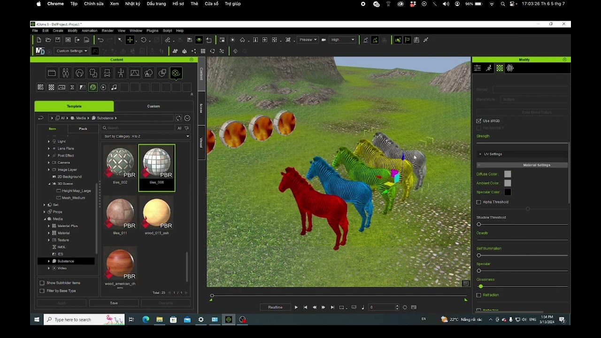The image size is (601, 338).
Task: Open the Modify panel Animation runner tab
Action: (x=489, y=68)
